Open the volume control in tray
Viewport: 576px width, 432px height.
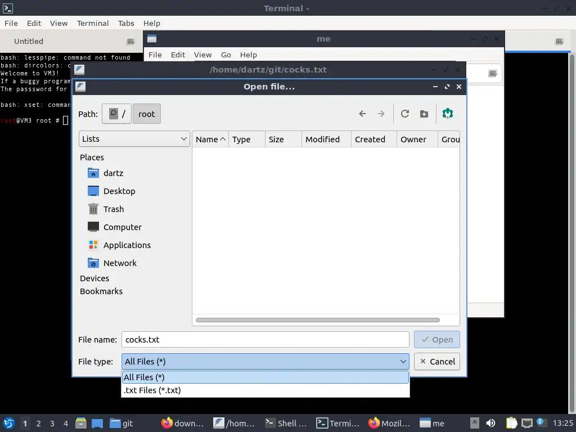click(x=490, y=423)
